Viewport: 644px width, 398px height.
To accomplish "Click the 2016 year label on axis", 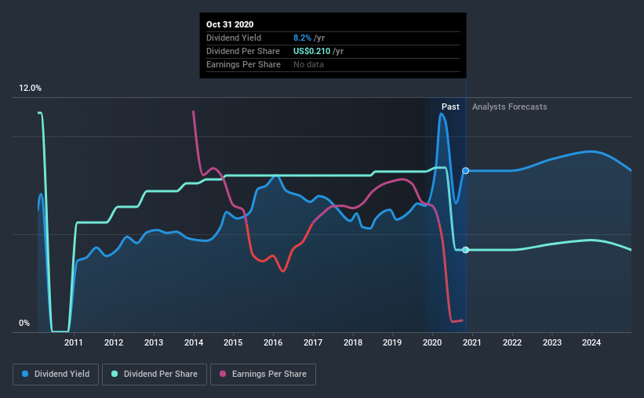I will [x=273, y=342].
